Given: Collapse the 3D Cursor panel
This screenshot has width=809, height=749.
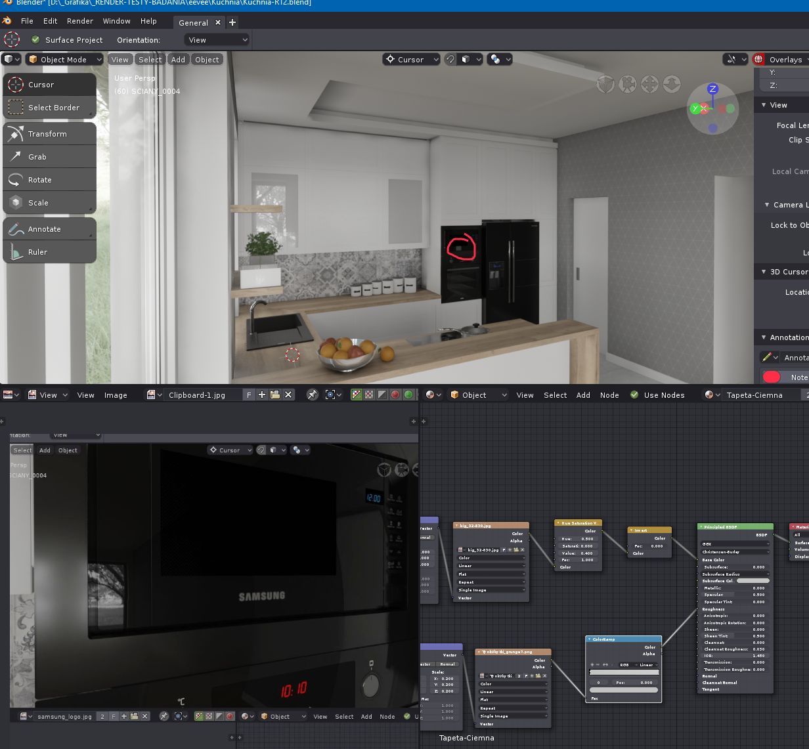Looking at the screenshot, I should point(764,272).
